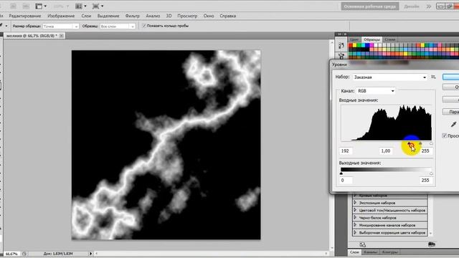The width and height of the screenshot is (459, 258).
Task: Click the History panel icon in dock
Action: pos(341,45)
